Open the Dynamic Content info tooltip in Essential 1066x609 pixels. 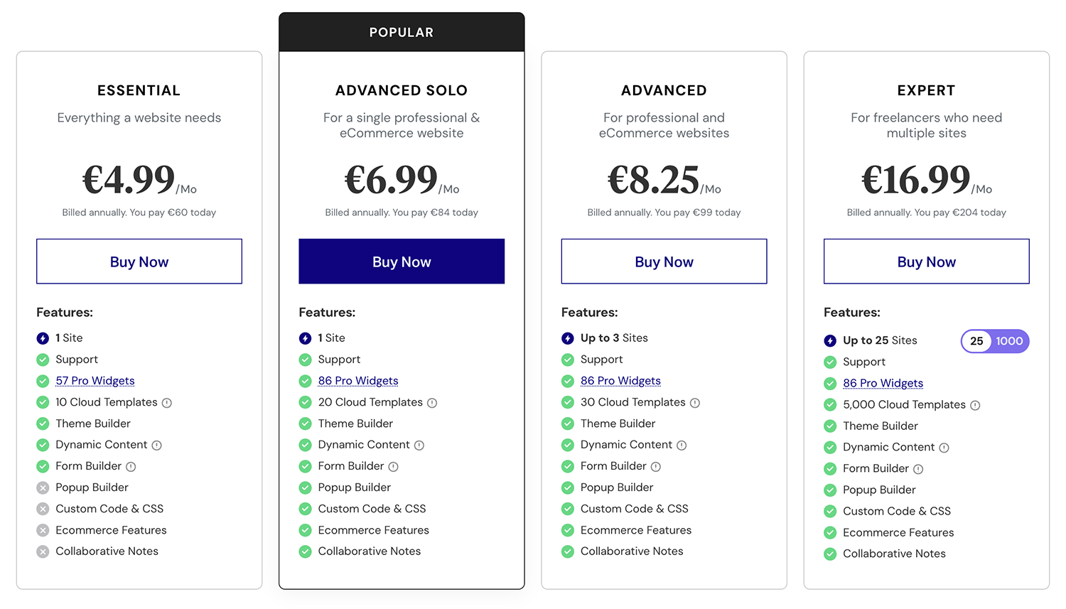pos(158,445)
